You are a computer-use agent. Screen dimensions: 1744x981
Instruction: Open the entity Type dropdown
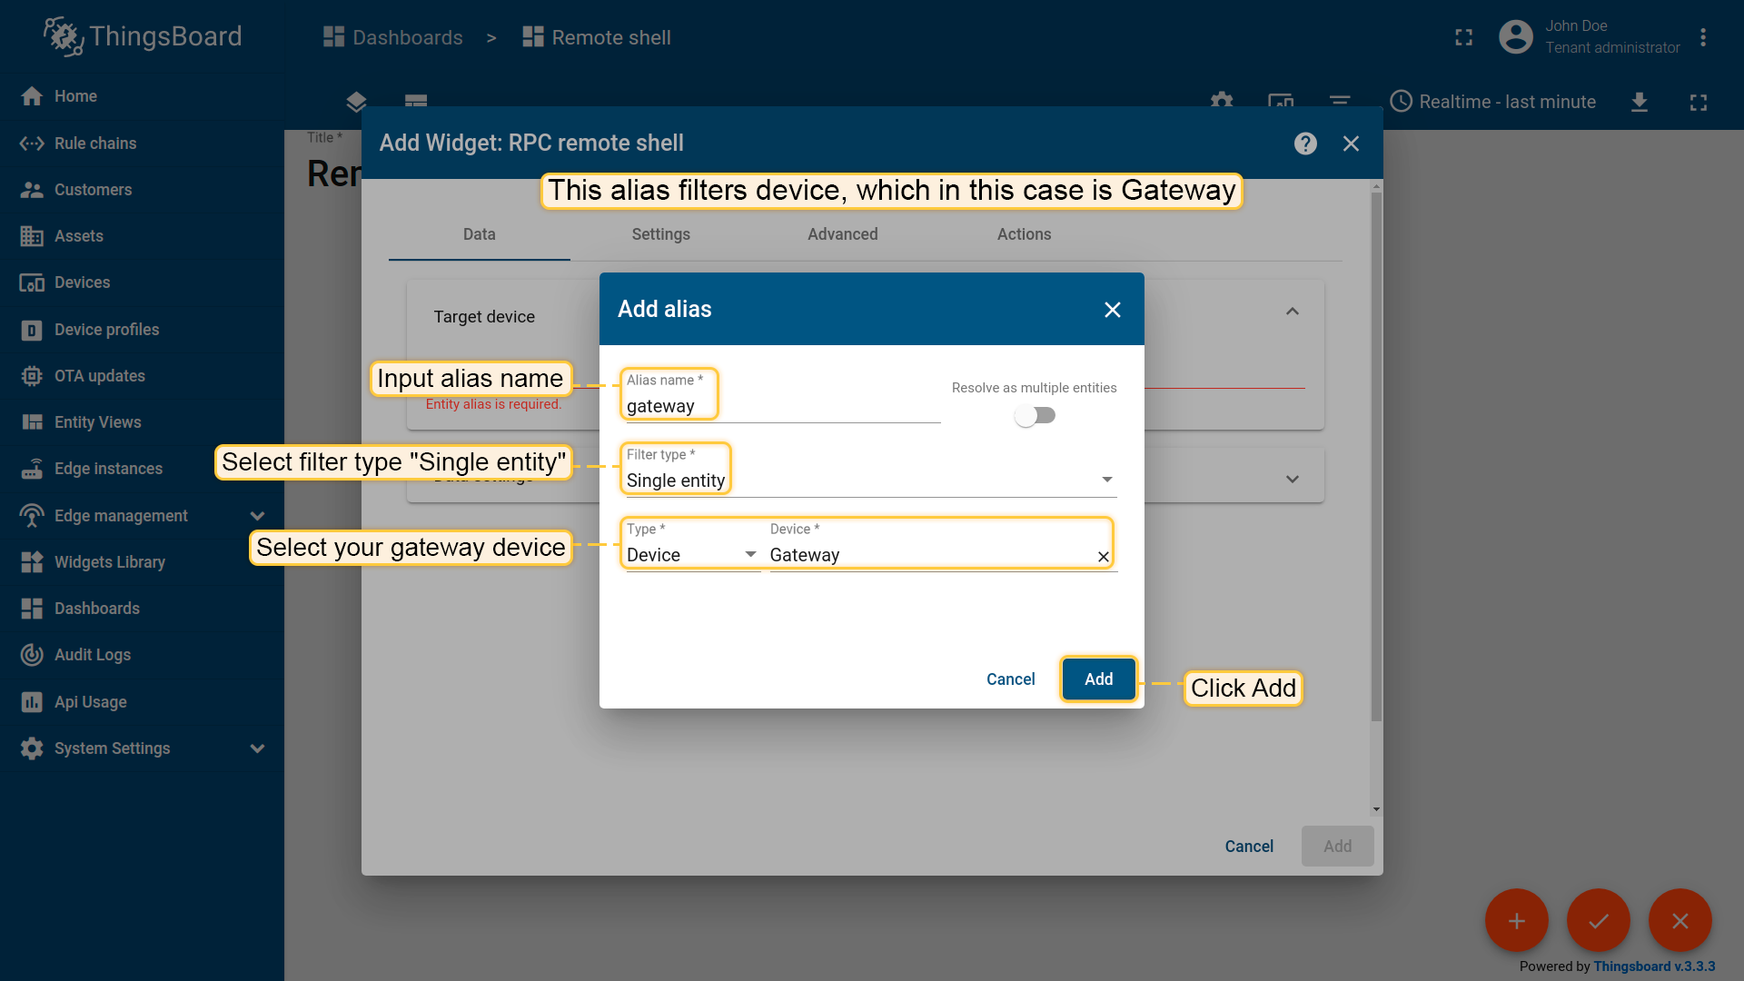pos(692,555)
